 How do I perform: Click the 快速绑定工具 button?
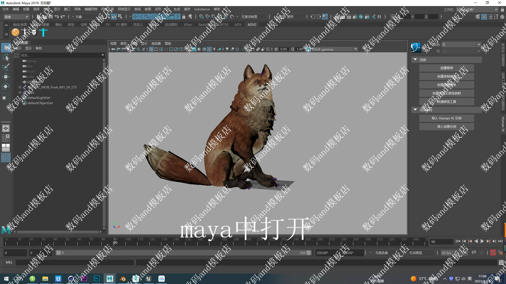point(446,102)
